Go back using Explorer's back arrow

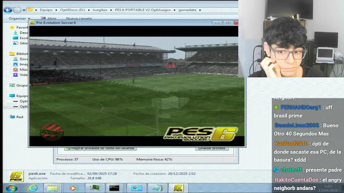tap(8, 10)
